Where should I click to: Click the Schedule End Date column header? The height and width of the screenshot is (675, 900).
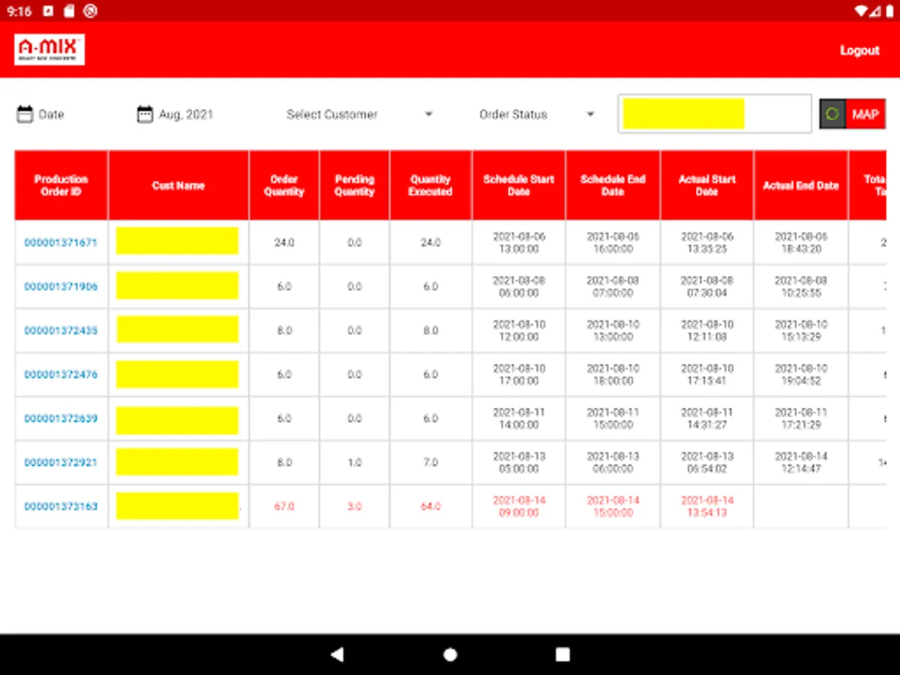pyautogui.click(x=613, y=185)
